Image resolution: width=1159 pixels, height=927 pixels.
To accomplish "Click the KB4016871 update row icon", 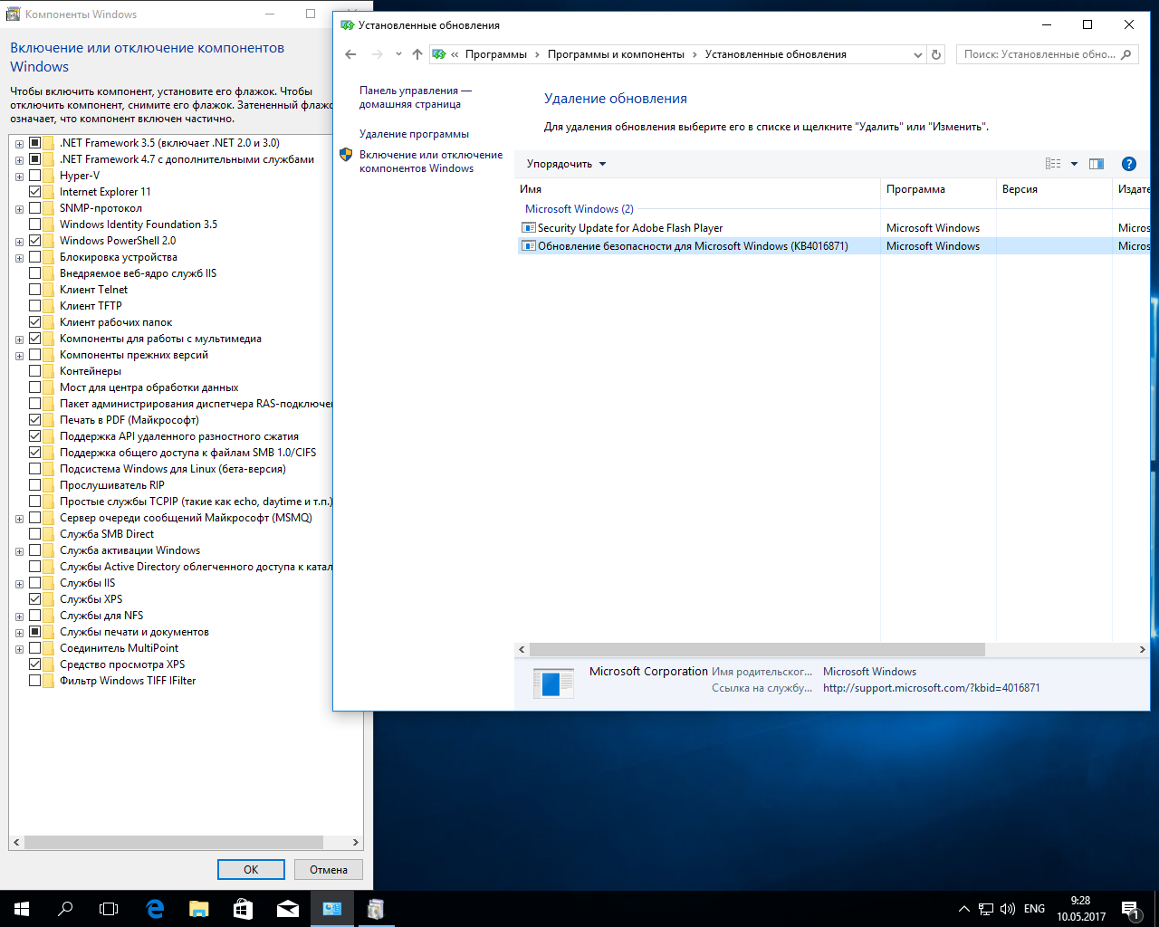I will click(x=529, y=246).
